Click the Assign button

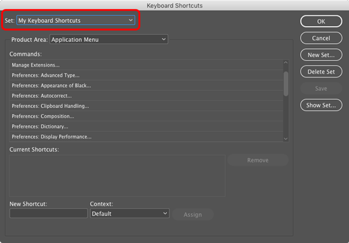[193, 214]
